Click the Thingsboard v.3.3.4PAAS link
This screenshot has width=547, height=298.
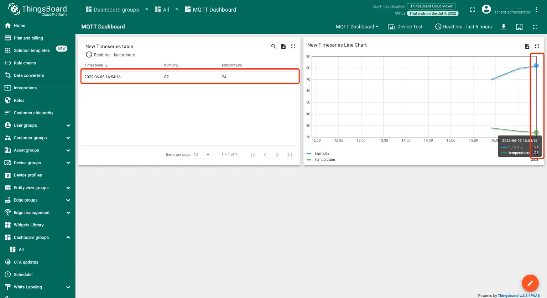[x=519, y=296]
